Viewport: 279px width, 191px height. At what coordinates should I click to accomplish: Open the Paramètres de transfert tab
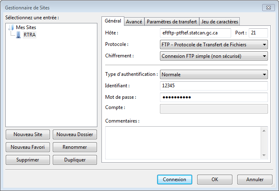172,22
